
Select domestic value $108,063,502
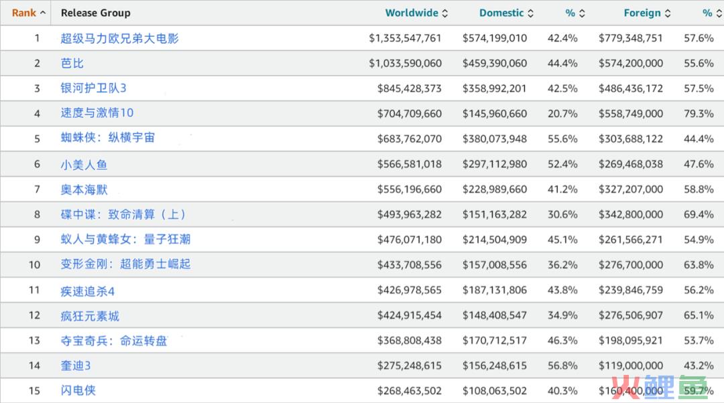tap(495, 391)
